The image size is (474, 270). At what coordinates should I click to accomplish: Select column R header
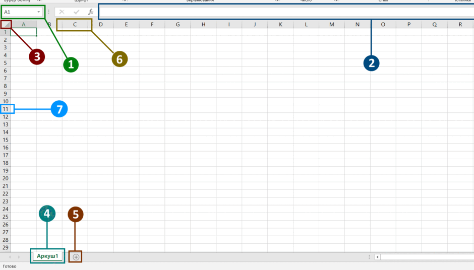coord(460,25)
